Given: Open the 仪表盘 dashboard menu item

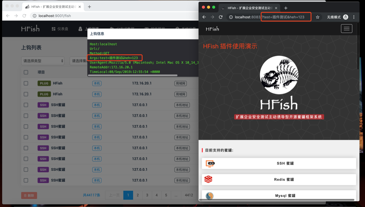Looking at the screenshot, I should pyautogui.click(x=60, y=29).
